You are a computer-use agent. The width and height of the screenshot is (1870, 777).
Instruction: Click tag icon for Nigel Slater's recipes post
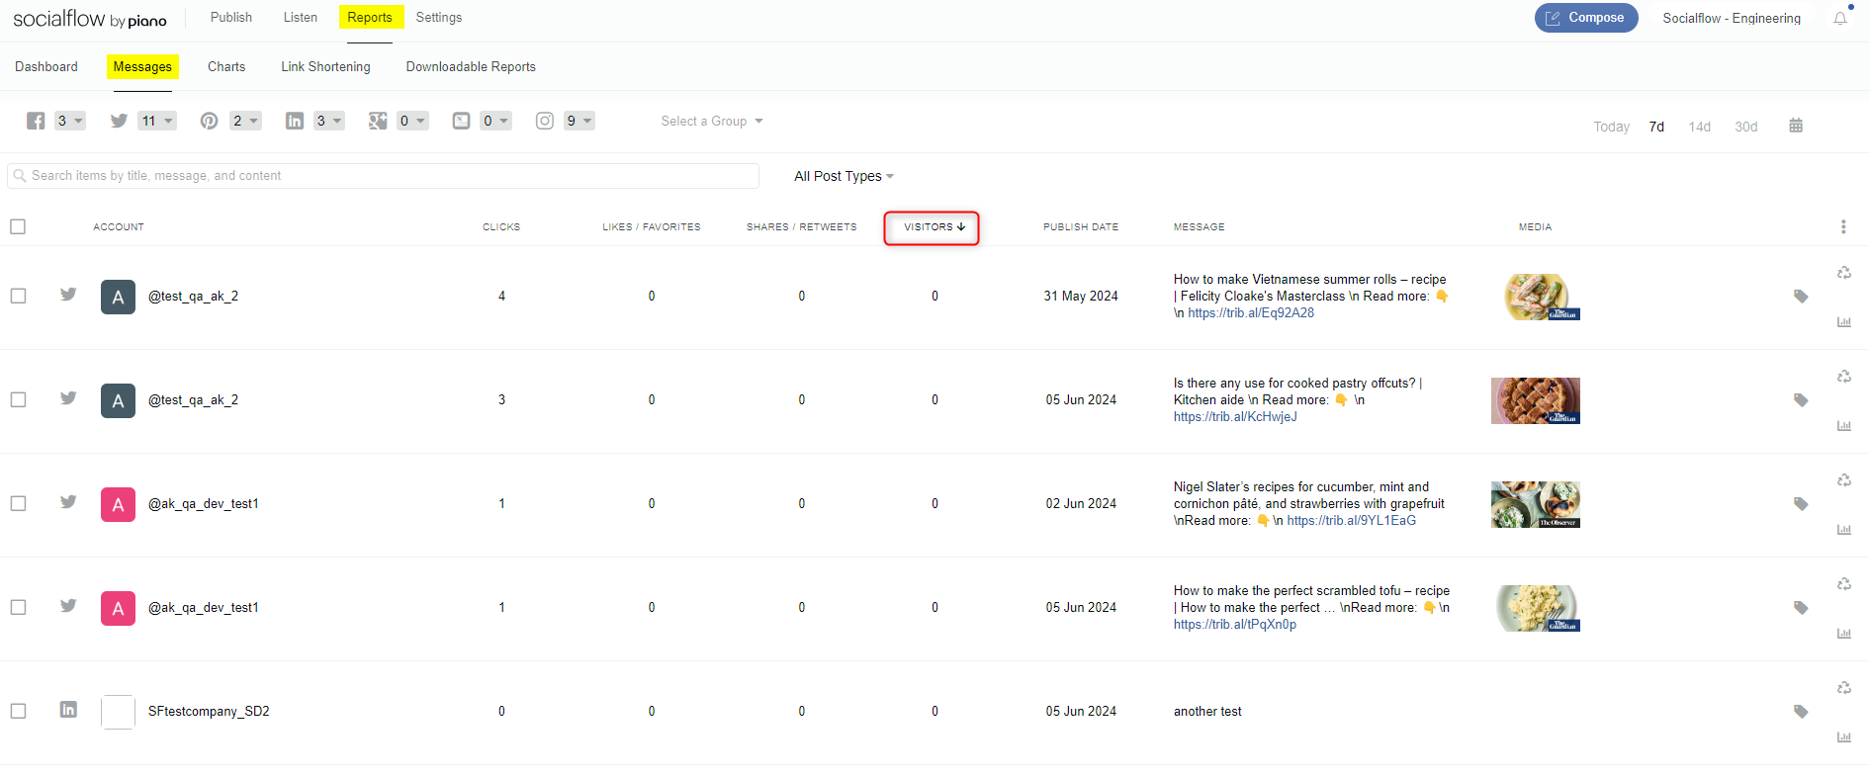pyautogui.click(x=1801, y=504)
